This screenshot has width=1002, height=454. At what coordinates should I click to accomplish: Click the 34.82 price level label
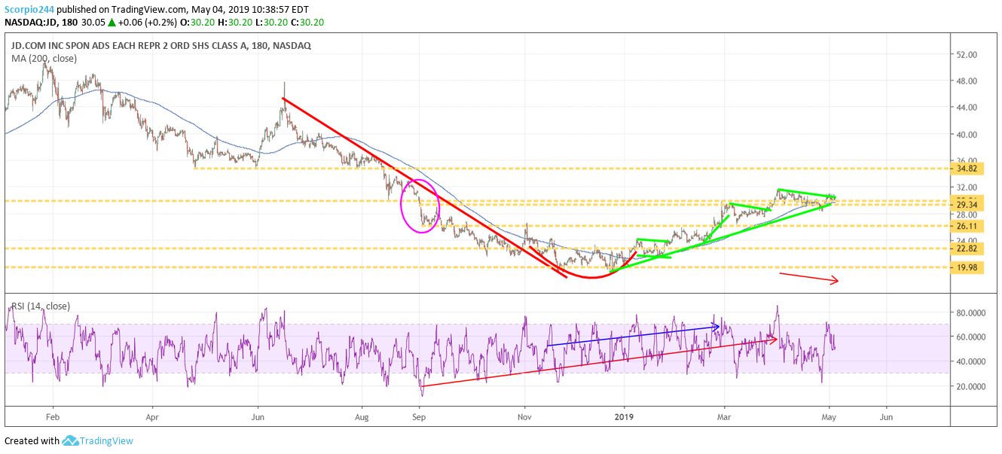click(x=967, y=168)
